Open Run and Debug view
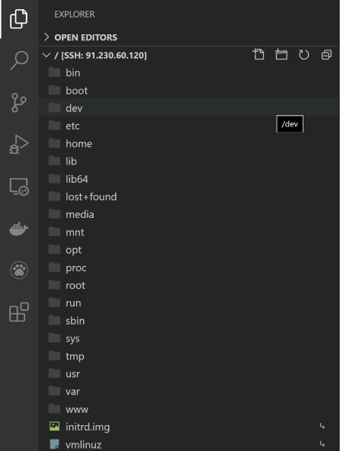The height and width of the screenshot is (451, 340). pyautogui.click(x=19, y=145)
